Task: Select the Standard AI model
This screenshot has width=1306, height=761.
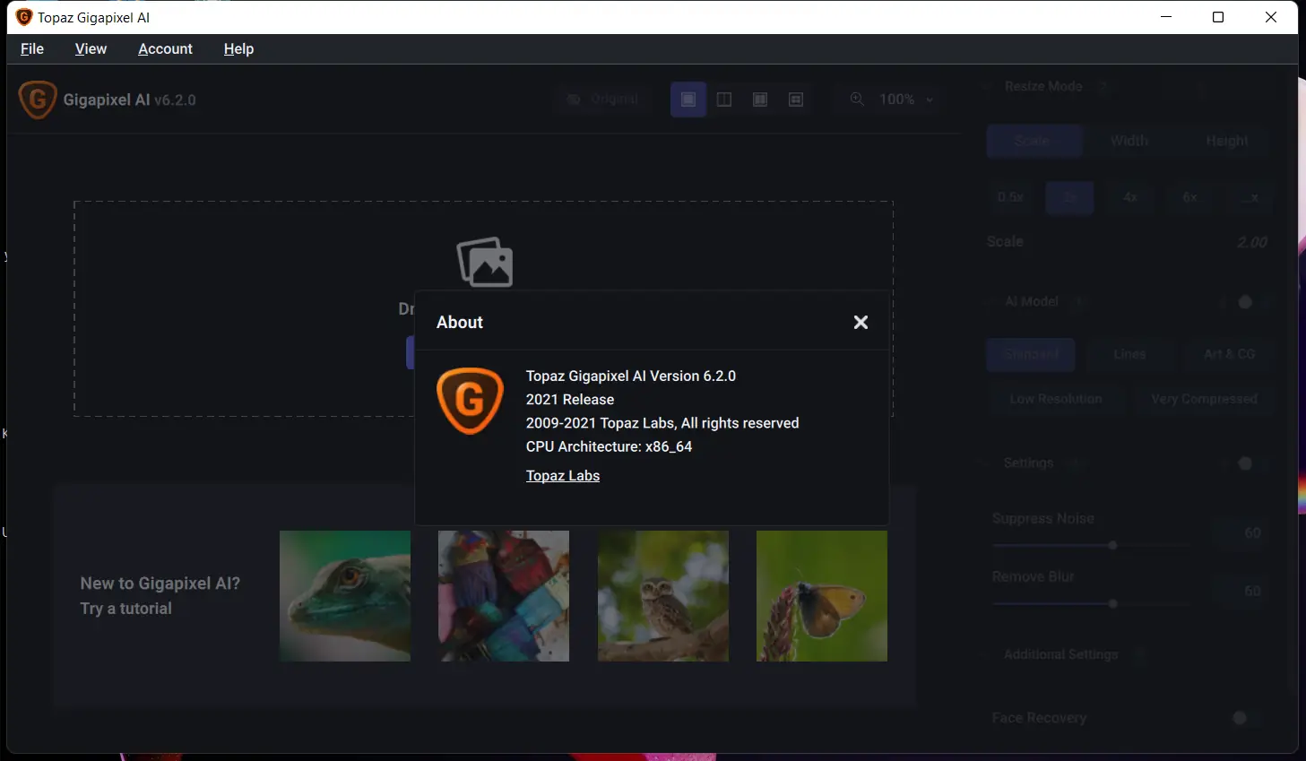Action: click(x=1031, y=354)
